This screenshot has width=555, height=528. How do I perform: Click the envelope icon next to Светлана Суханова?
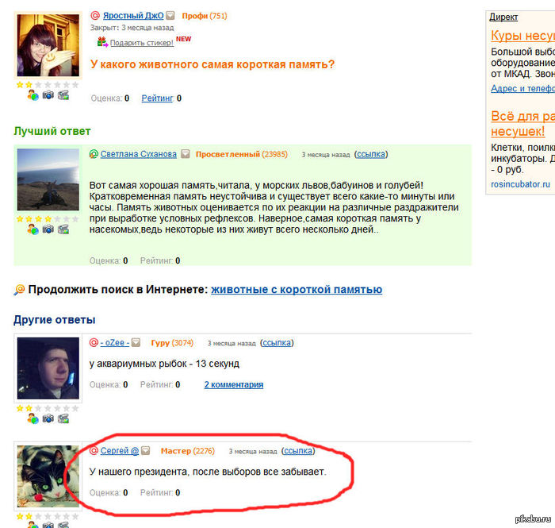click(186, 154)
